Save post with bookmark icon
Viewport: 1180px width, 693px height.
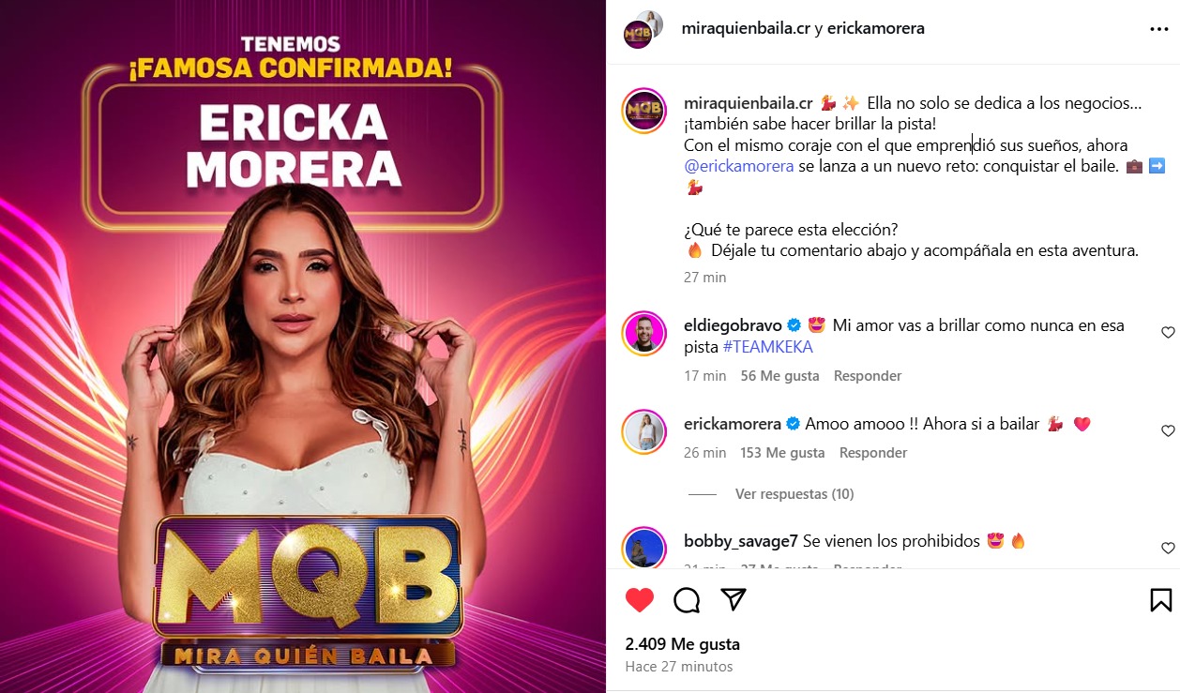pyautogui.click(x=1160, y=600)
